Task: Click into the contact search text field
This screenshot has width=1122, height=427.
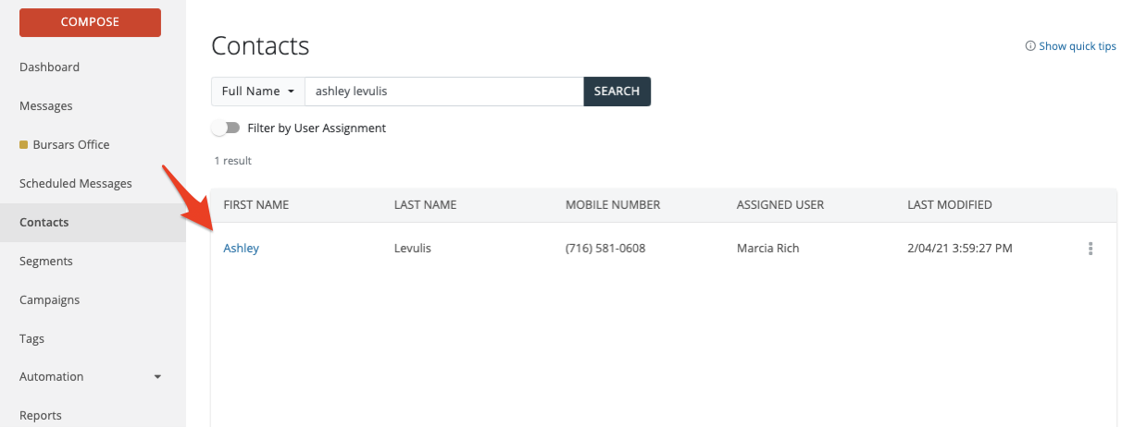Action: click(444, 91)
